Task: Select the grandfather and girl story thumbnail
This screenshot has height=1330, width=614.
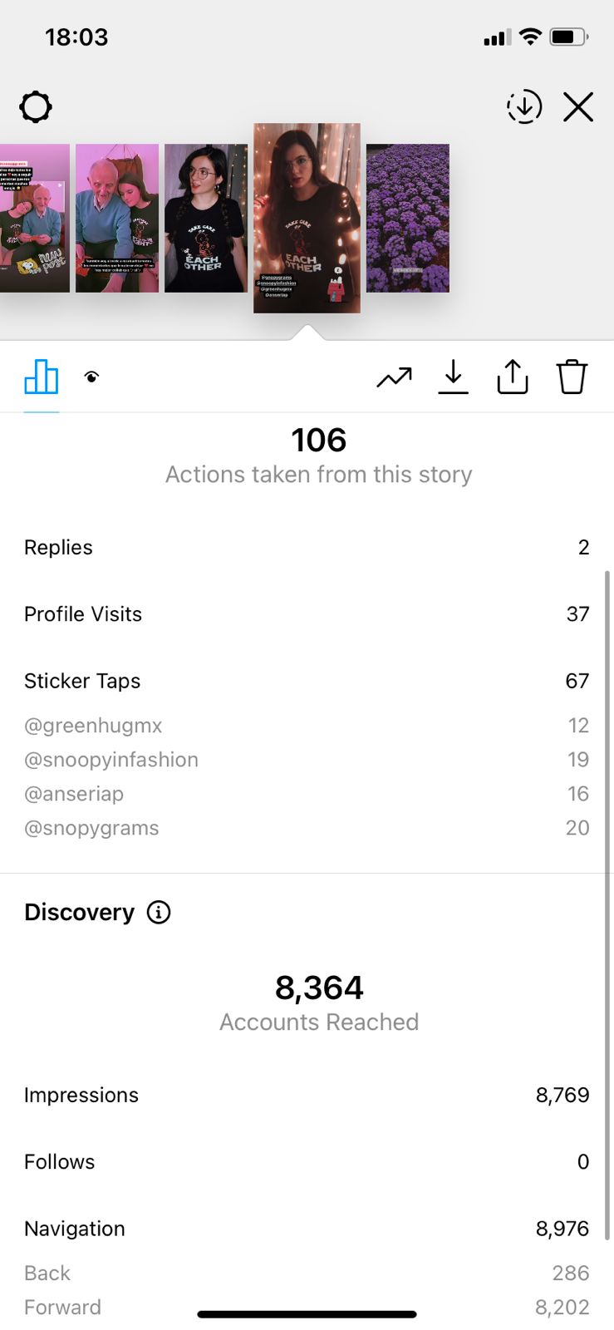Action: point(117,218)
